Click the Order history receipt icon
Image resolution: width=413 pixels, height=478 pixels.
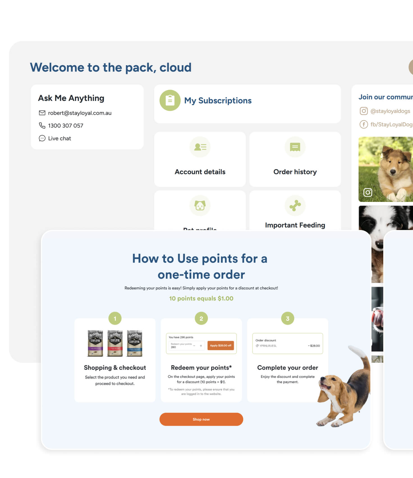point(295,147)
